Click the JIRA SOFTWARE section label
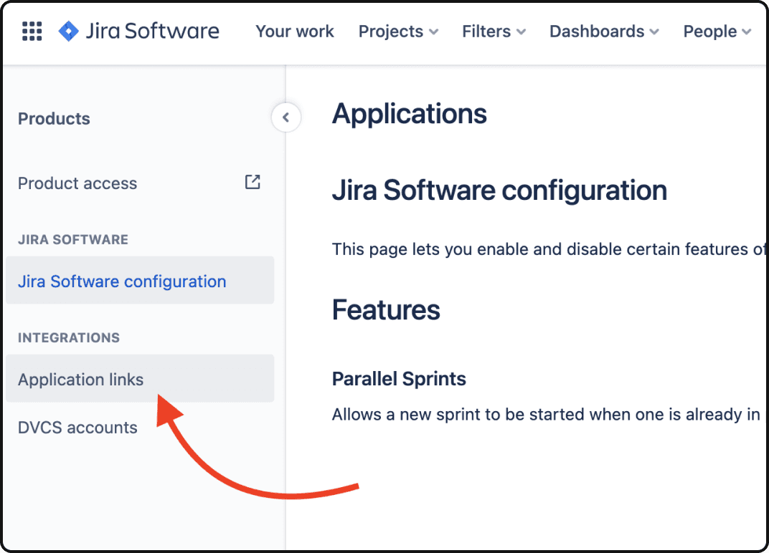The height and width of the screenshot is (553, 769). (73, 239)
